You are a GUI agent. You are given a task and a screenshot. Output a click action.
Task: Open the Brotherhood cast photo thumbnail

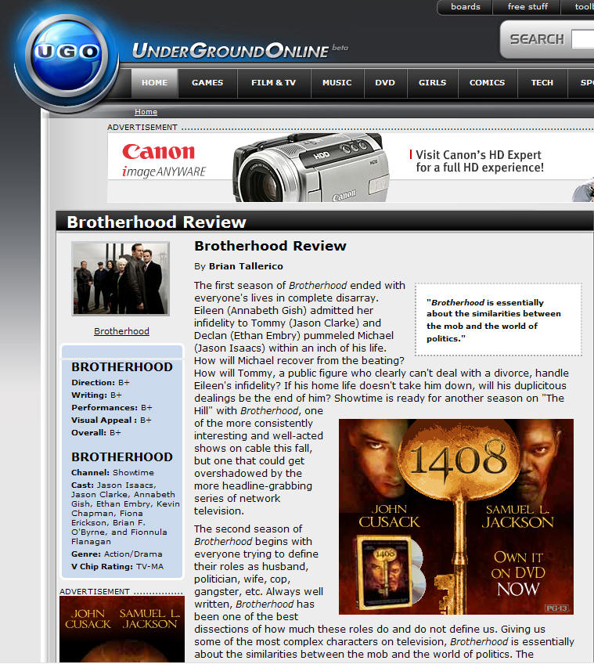click(121, 279)
